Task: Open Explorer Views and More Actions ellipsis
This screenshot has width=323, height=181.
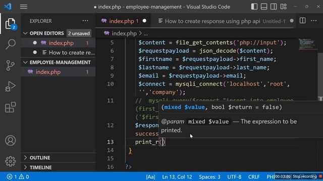Action: [x=85, y=21]
